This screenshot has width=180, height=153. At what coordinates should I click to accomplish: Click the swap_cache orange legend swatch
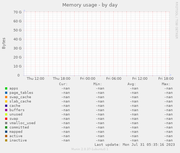coord(6,97)
